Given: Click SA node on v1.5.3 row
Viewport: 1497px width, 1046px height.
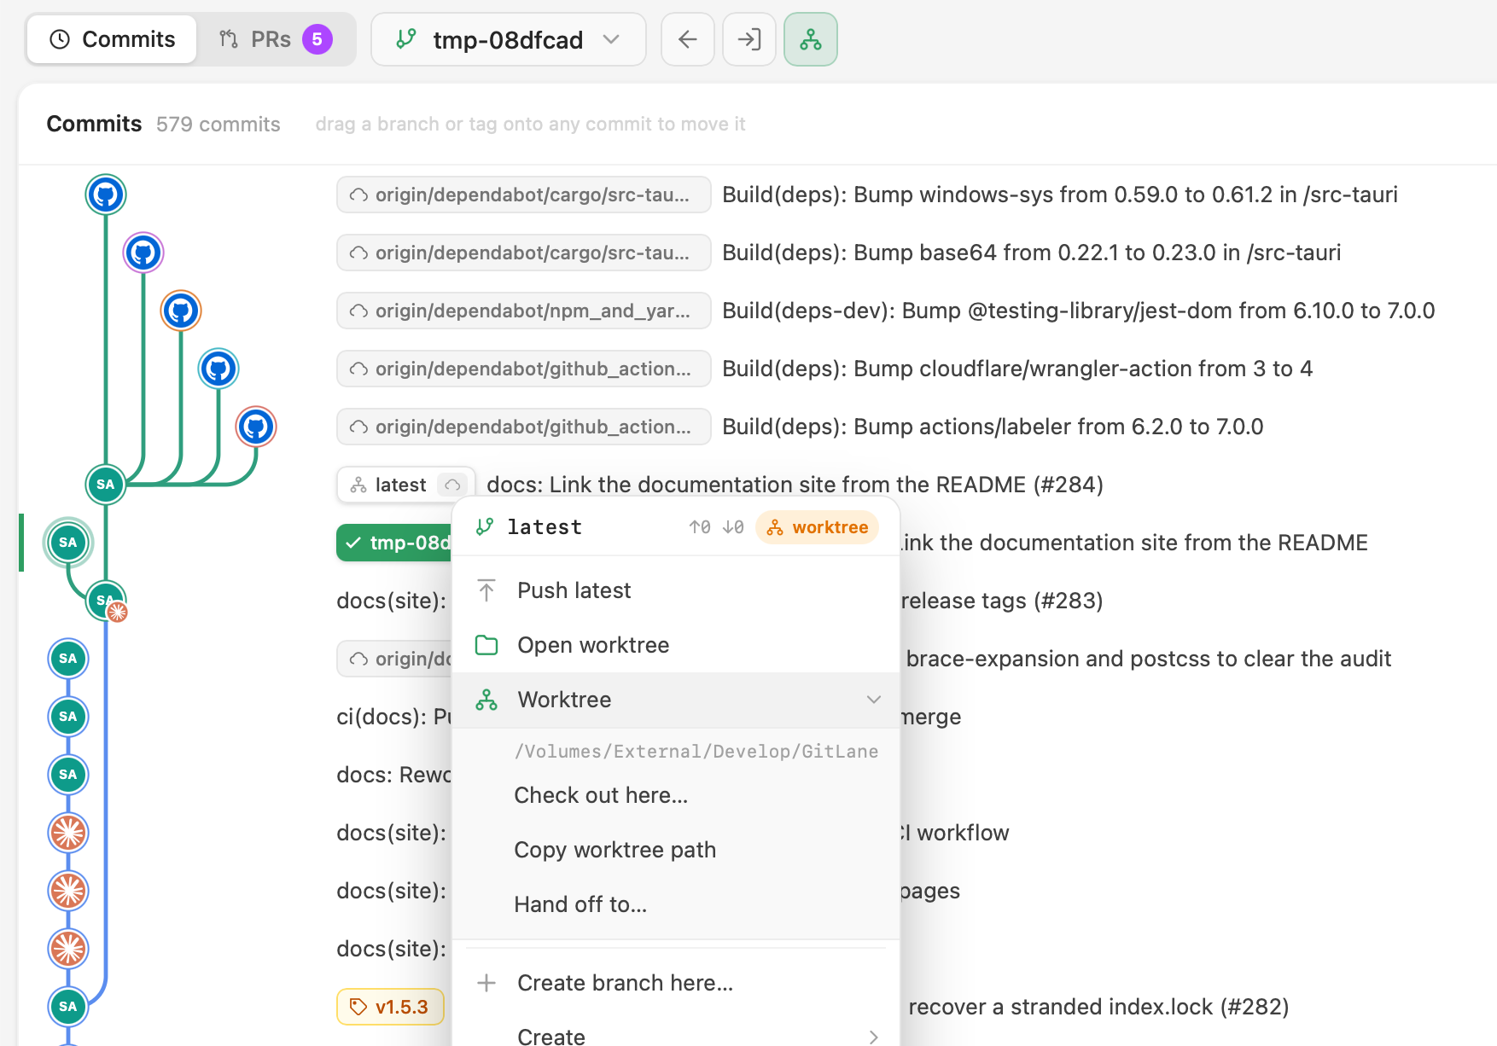Looking at the screenshot, I should tap(68, 1007).
